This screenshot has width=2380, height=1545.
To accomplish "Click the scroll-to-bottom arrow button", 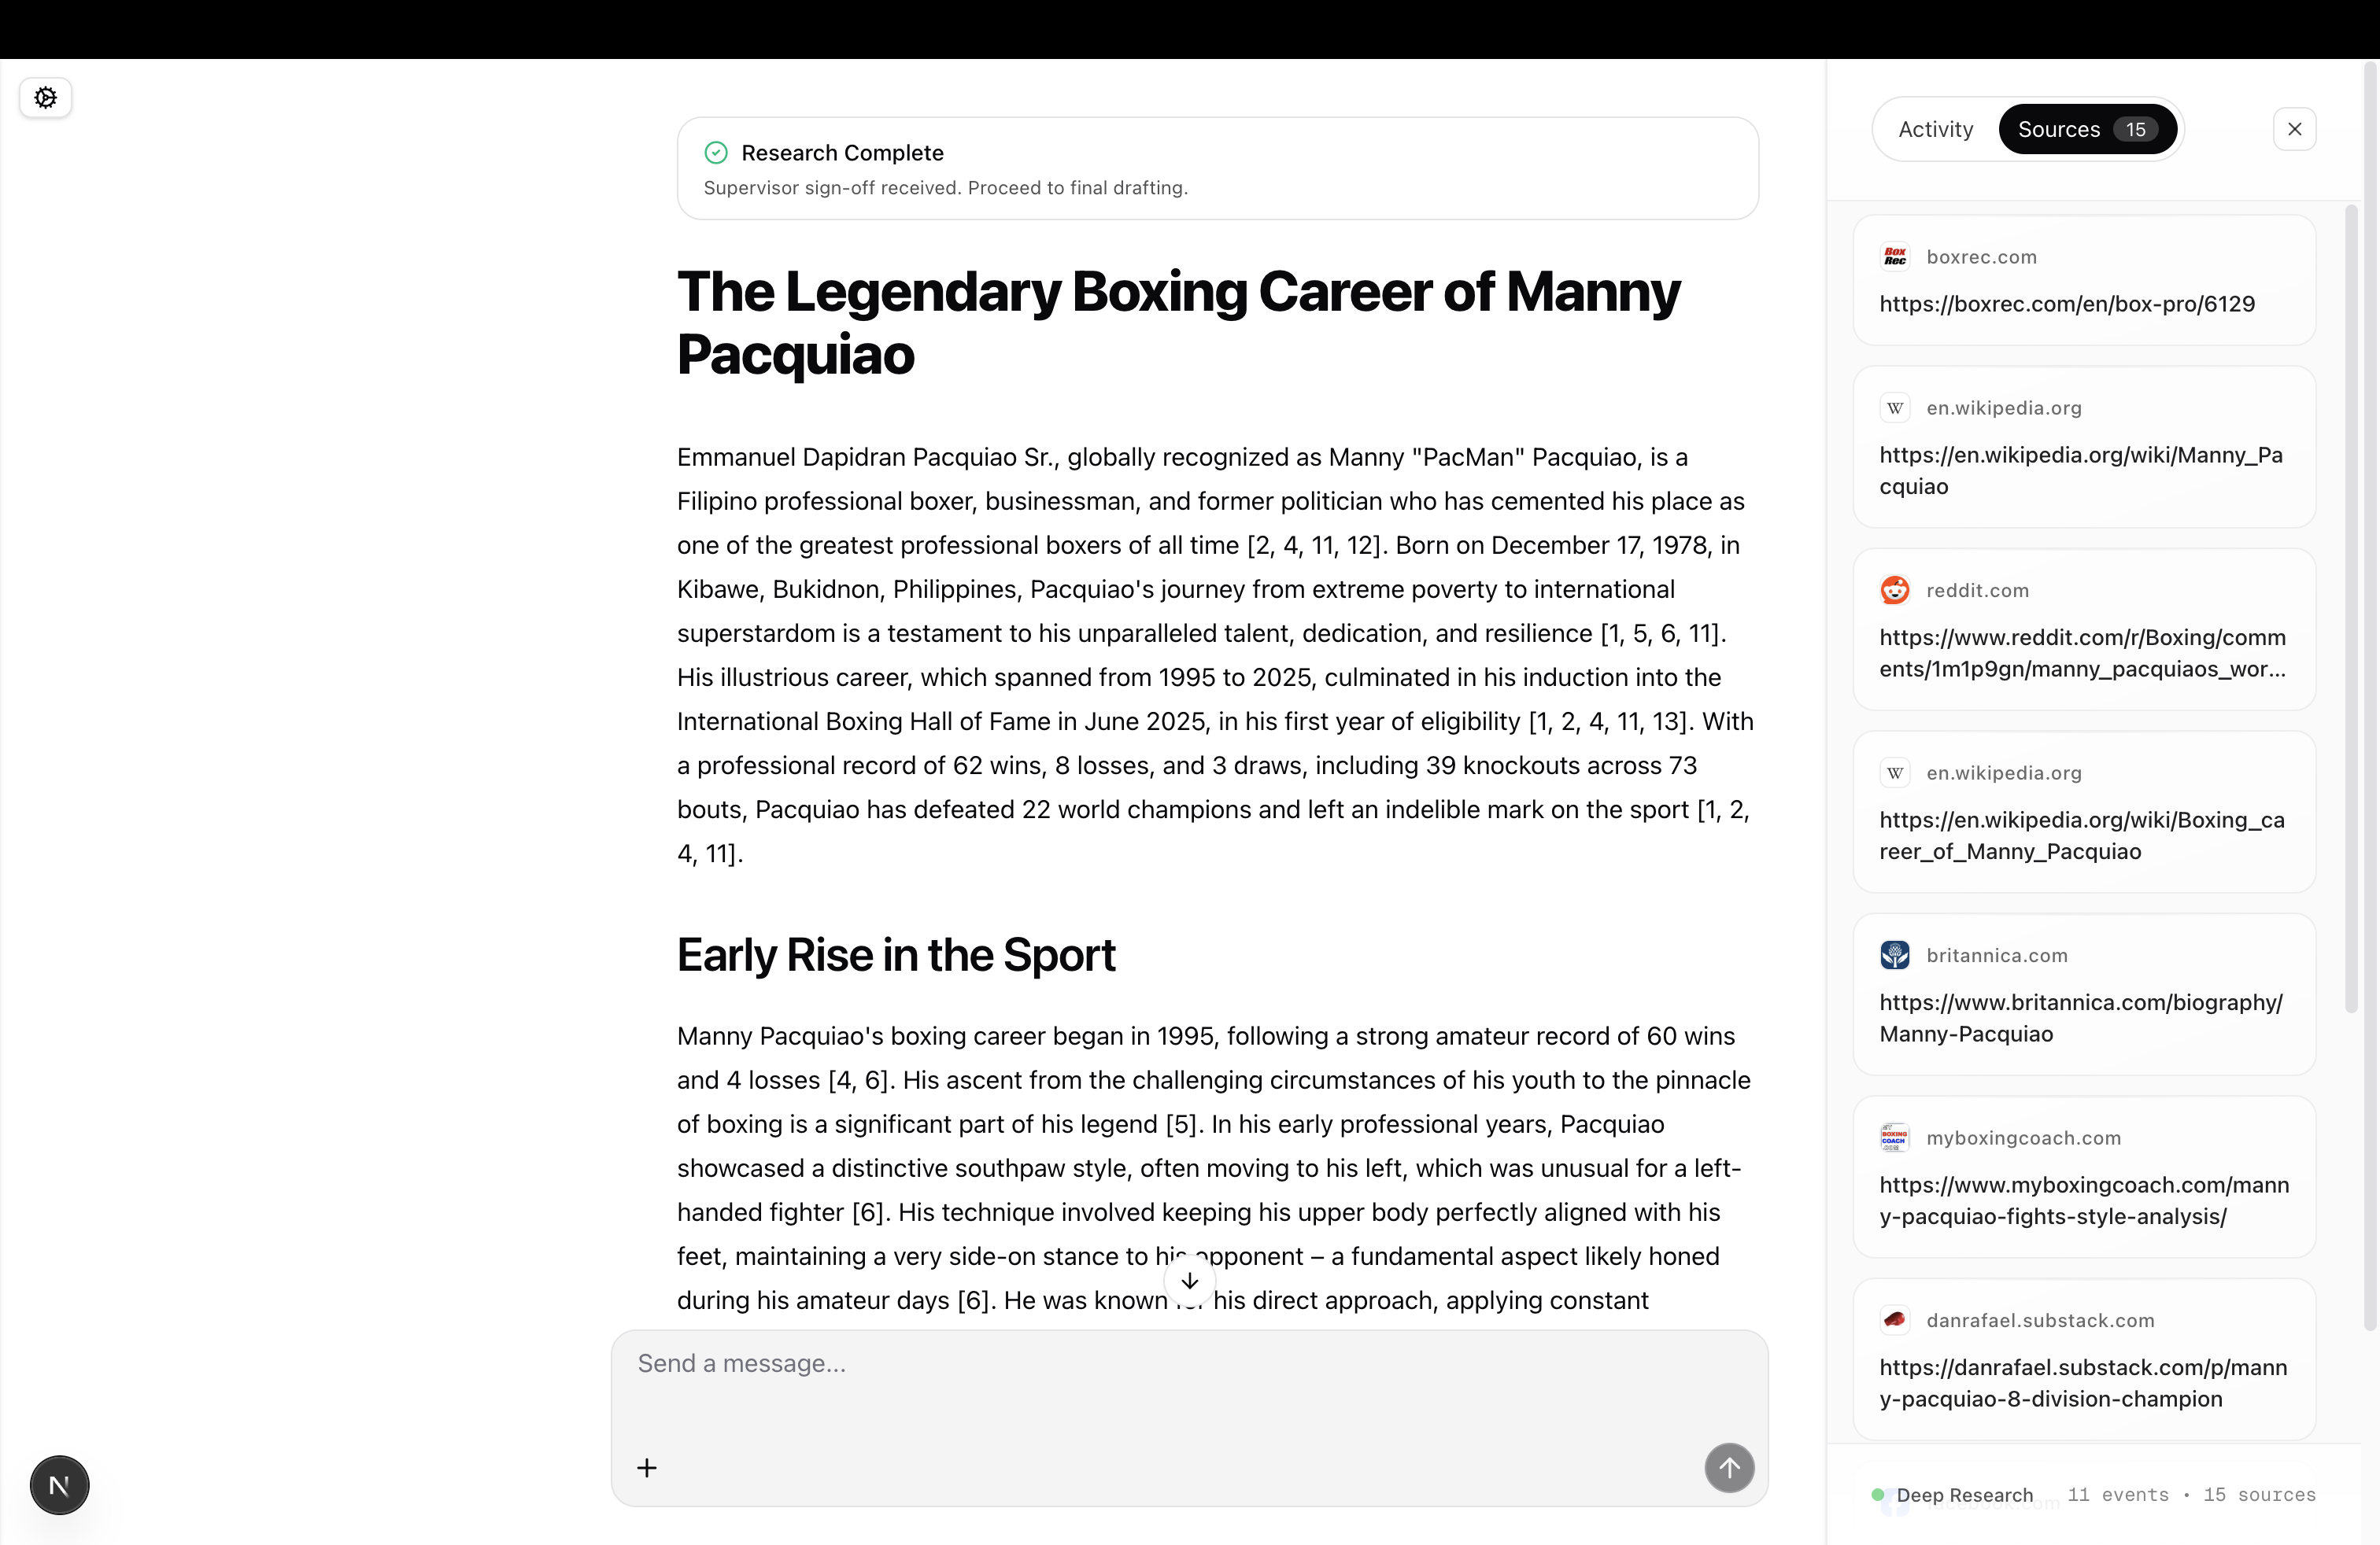I will click(1189, 1281).
